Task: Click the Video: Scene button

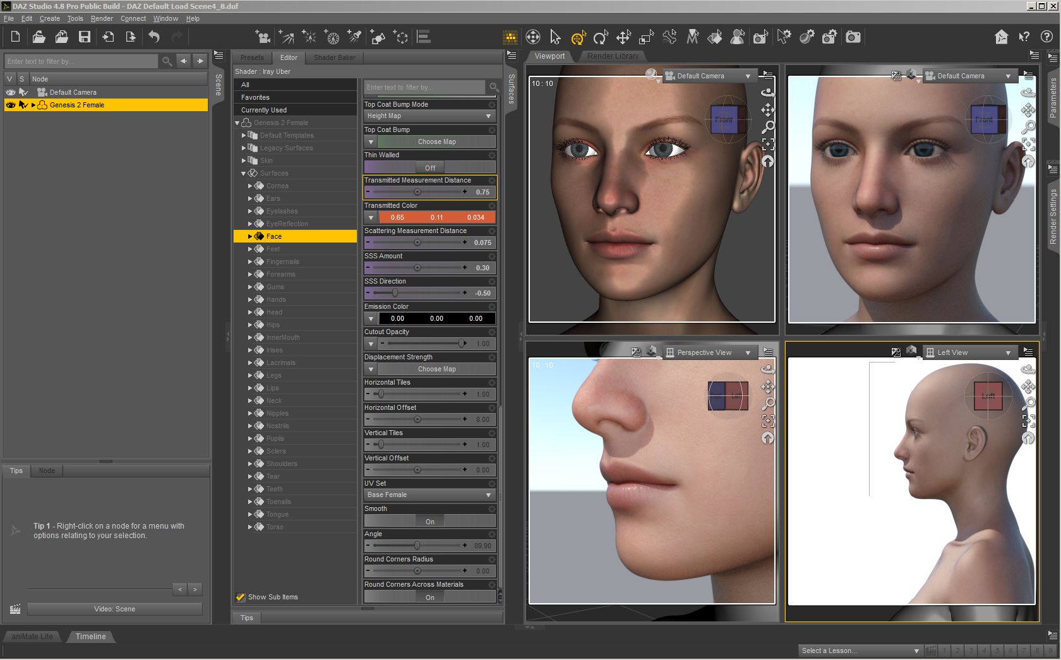Action: [114, 609]
